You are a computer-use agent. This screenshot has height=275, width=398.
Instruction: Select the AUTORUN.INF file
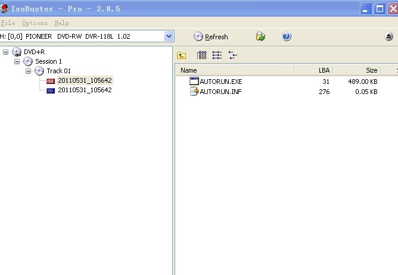220,92
